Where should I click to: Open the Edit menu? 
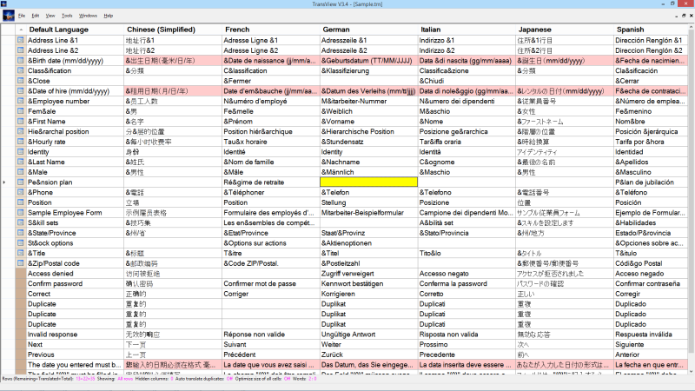tap(36, 16)
